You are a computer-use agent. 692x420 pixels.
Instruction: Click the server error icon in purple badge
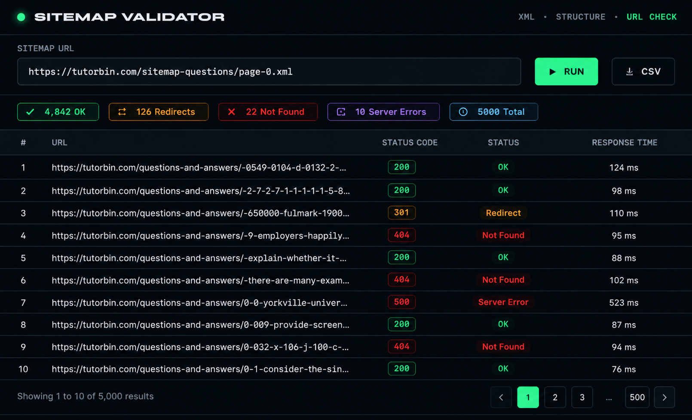tap(341, 112)
